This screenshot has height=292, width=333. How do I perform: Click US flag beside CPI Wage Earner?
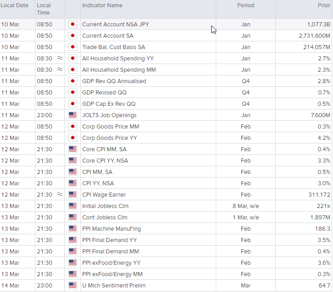tap(73, 195)
